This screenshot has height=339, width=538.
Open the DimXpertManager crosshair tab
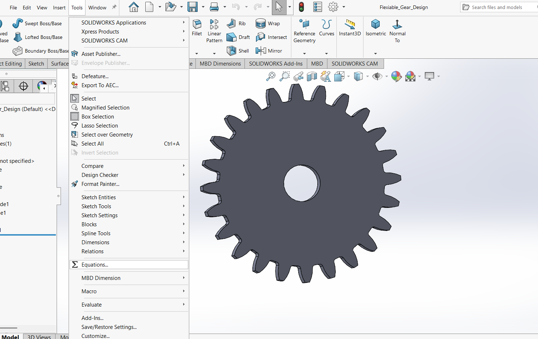23,86
